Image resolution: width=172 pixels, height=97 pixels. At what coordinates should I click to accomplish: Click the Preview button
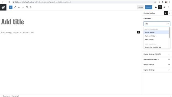click(x=140, y=7)
